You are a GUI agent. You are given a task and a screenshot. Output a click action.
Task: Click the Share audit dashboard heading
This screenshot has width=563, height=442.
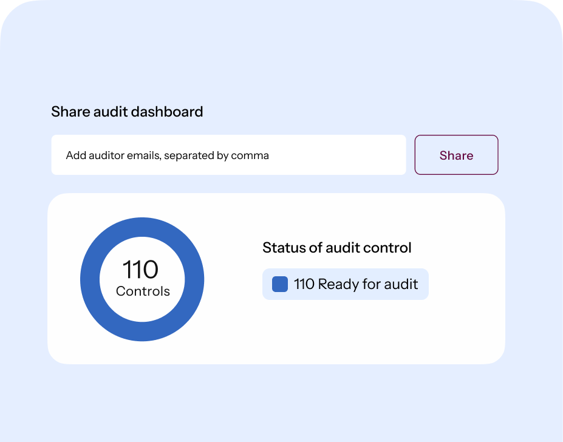pos(127,112)
